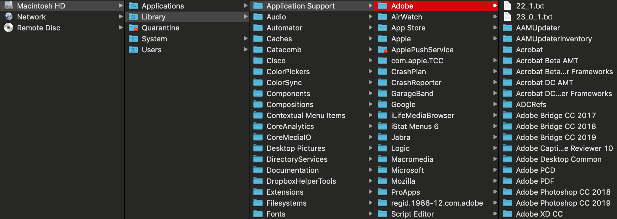Select the regid.1986-12.com.adobe folder name
The height and width of the screenshot is (219, 617).
pyautogui.click(x=437, y=203)
